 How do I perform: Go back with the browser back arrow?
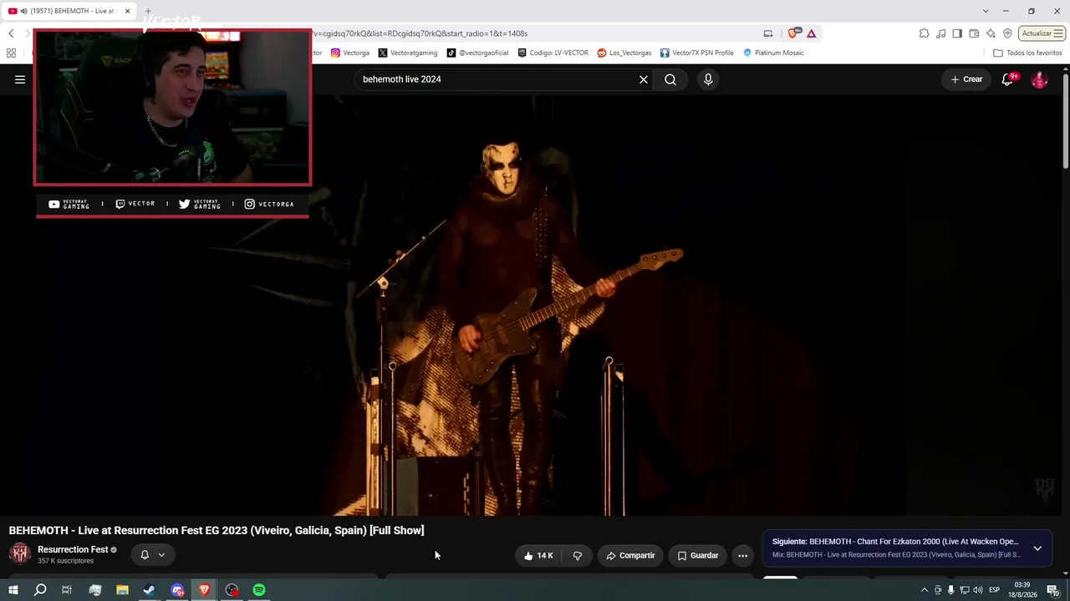click(11, 33)
